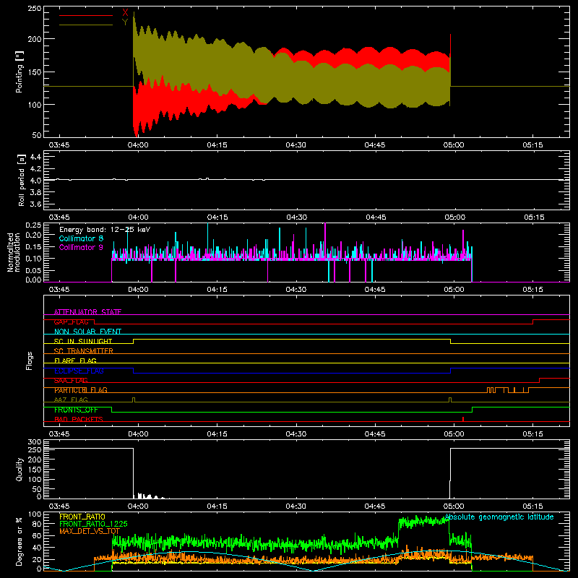Click the 05:15 tick under the Roll period plot
The height and width of the screenshot is (578, 578).
[534, 217]
